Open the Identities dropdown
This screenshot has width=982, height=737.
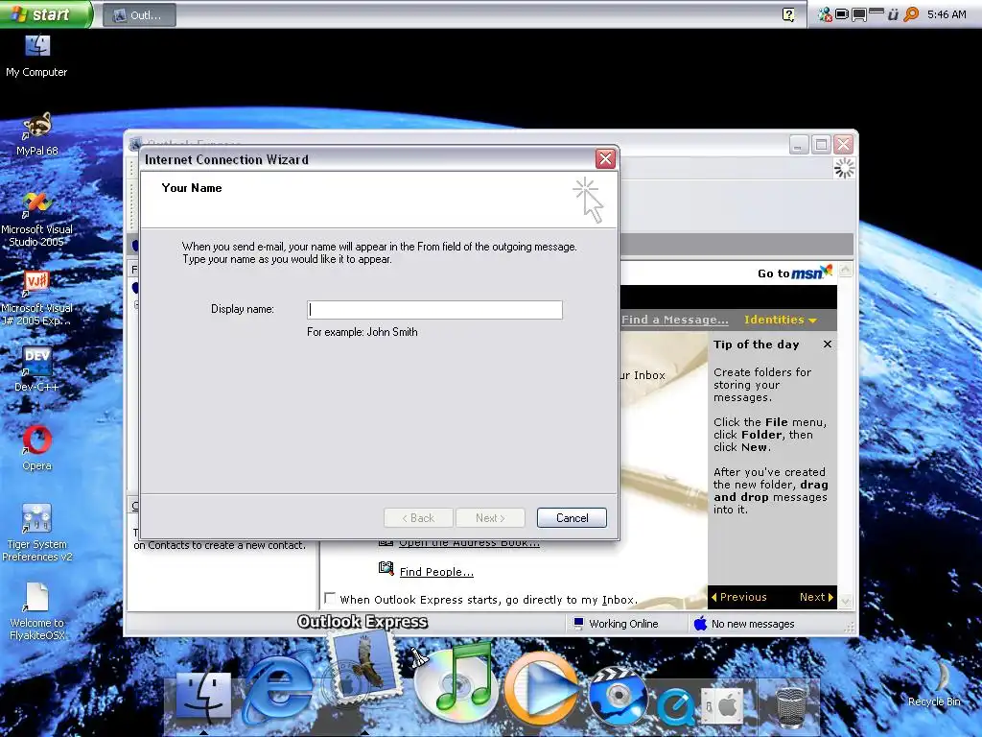781,320
